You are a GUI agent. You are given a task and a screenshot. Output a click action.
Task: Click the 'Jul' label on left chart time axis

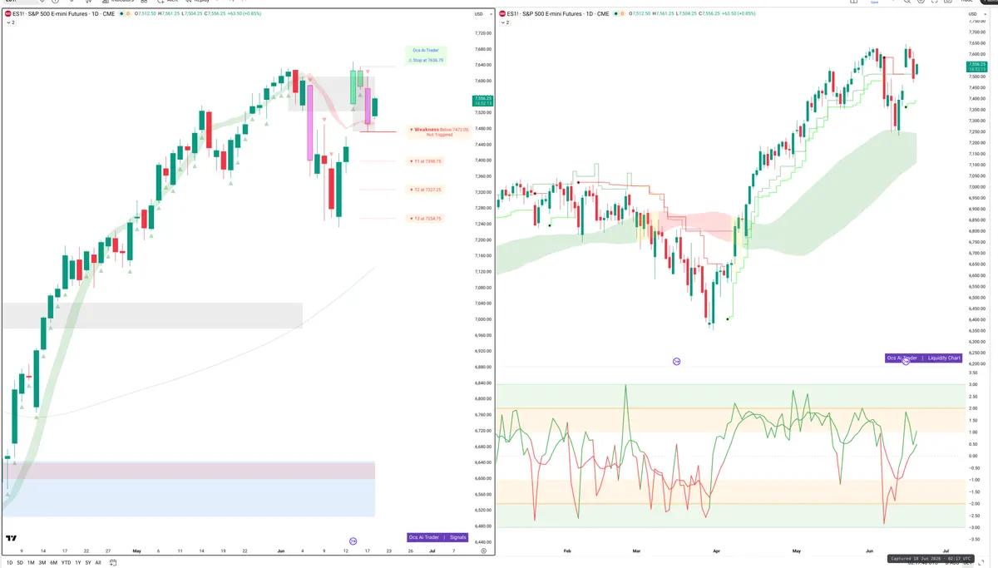432,551
